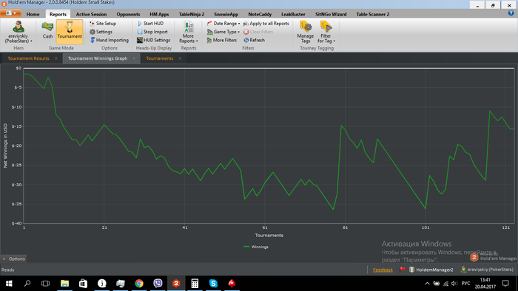
Task: Open Filter for Tag dropdown
Action: point(326,32)
